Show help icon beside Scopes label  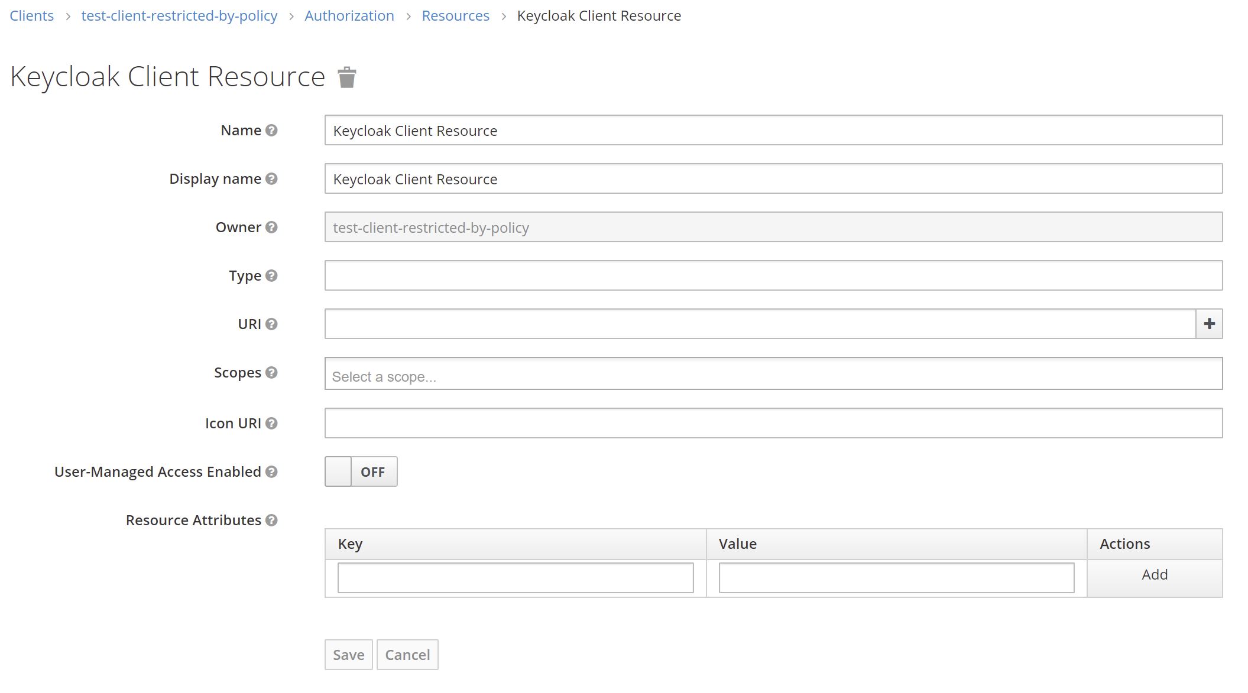(x=271, y=372)
